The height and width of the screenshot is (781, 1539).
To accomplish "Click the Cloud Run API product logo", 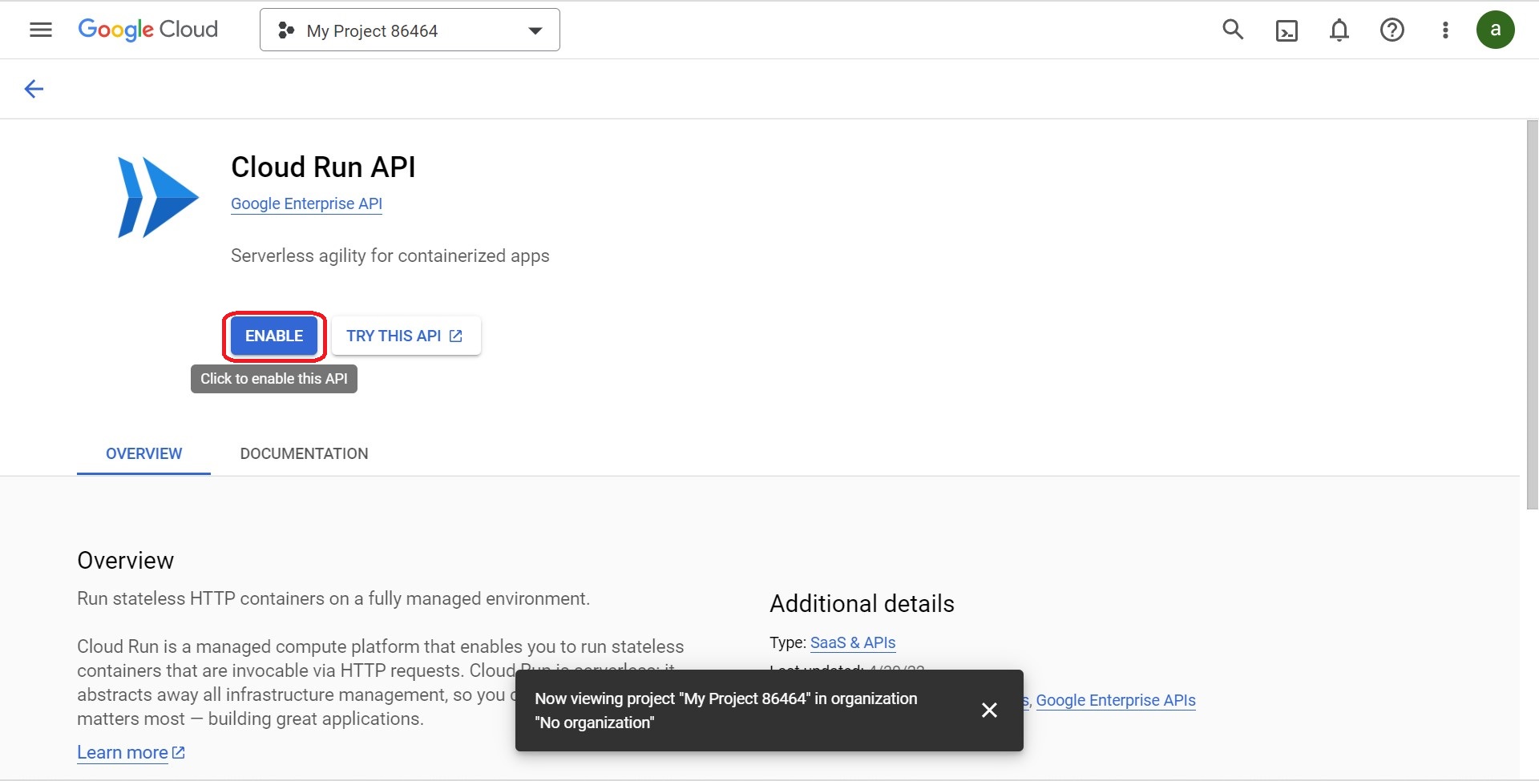I will 157,196.
